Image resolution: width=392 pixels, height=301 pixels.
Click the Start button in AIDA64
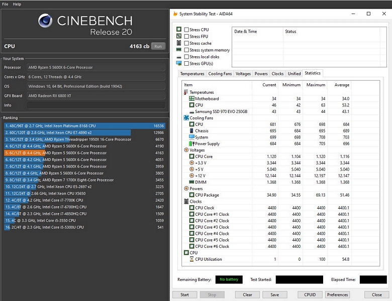tap(184, 295)
